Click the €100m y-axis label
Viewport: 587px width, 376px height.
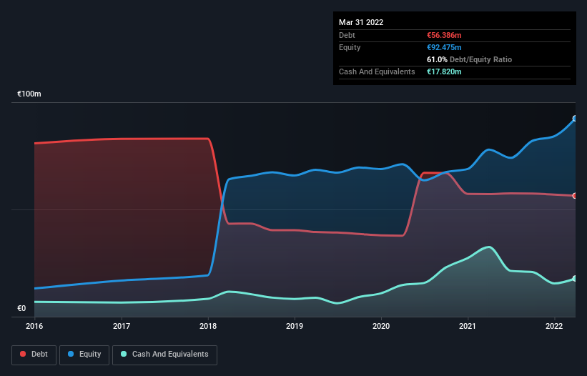tap(29, 94)
